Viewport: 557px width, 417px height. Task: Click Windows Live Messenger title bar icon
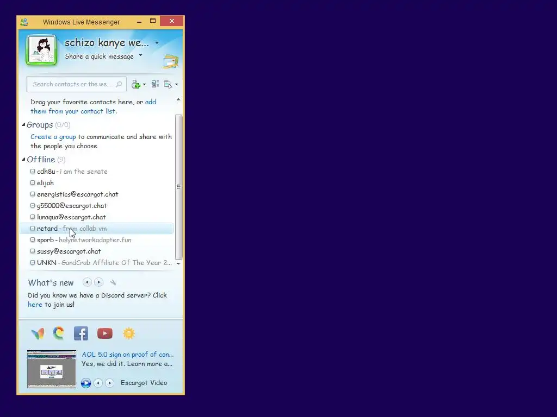(24, 22)
